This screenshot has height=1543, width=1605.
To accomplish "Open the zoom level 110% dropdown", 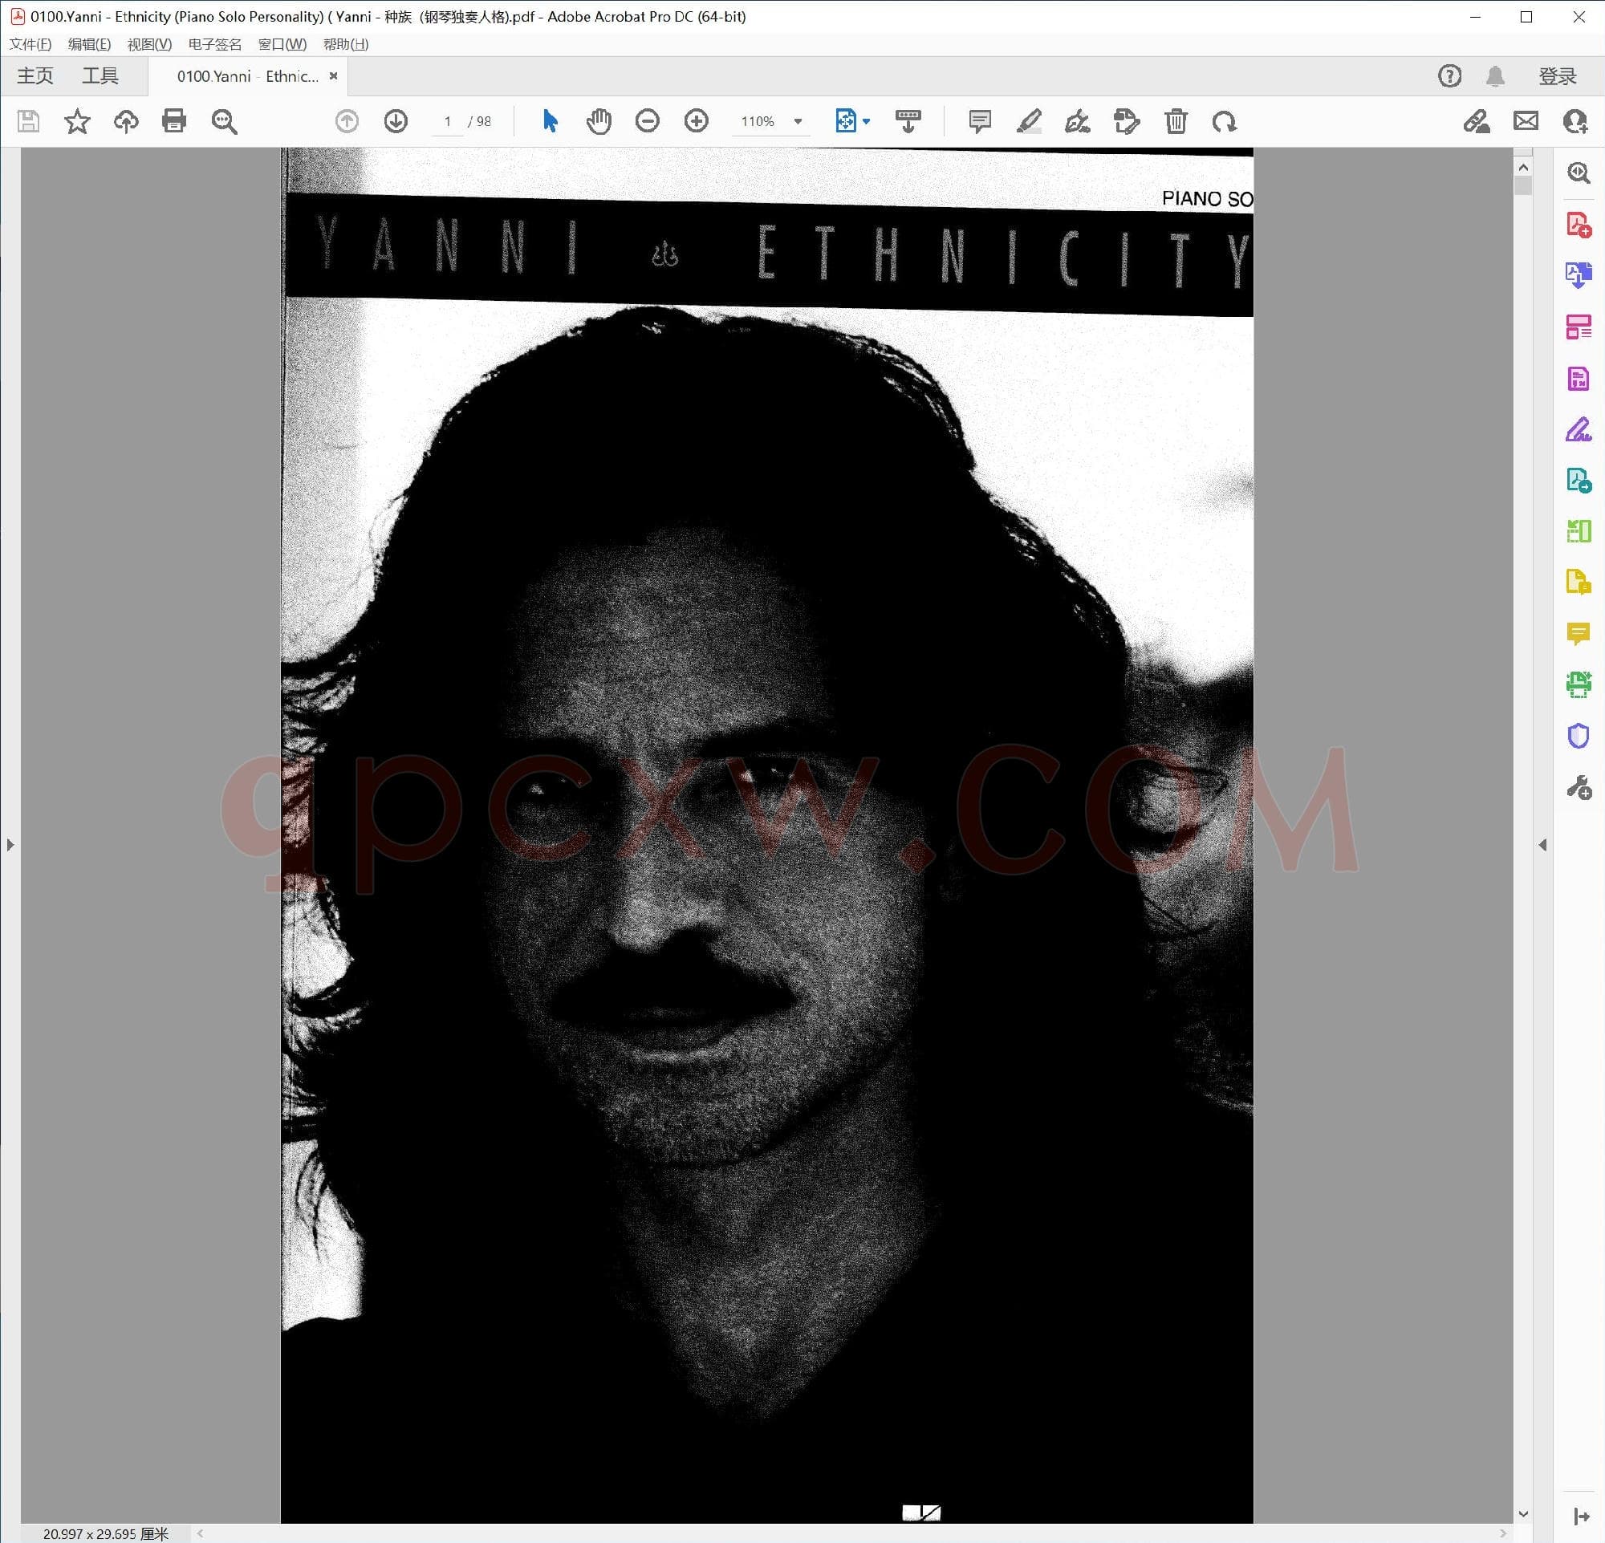I will pos(798,121).
